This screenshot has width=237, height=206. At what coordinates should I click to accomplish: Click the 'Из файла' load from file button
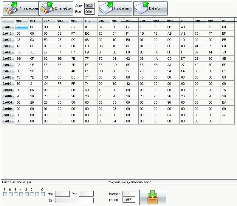(115, 8)
